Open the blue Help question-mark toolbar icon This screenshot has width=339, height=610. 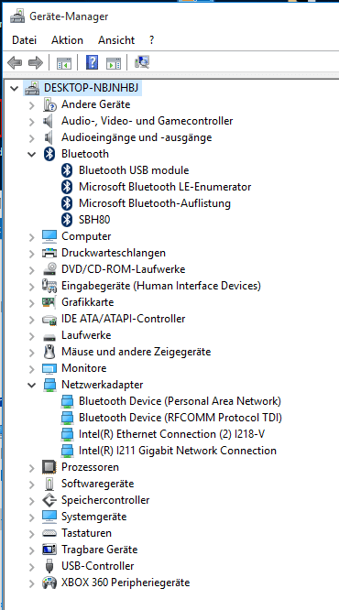coord(92,62)
